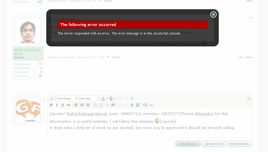This screenshot has height=152, width=268.
Task: Click Like on Rahul.Kashyap.Karnal's post
Action: [241, 57]
